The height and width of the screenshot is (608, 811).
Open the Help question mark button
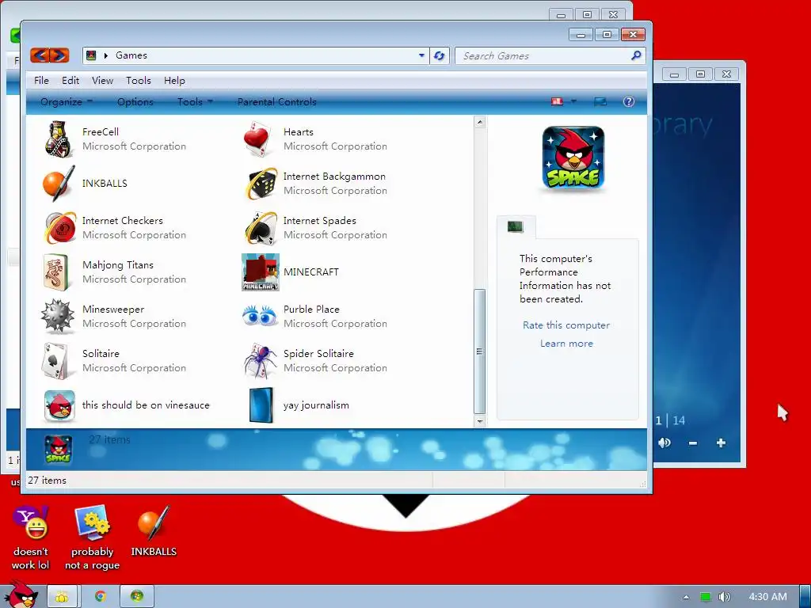pos(628,101)
